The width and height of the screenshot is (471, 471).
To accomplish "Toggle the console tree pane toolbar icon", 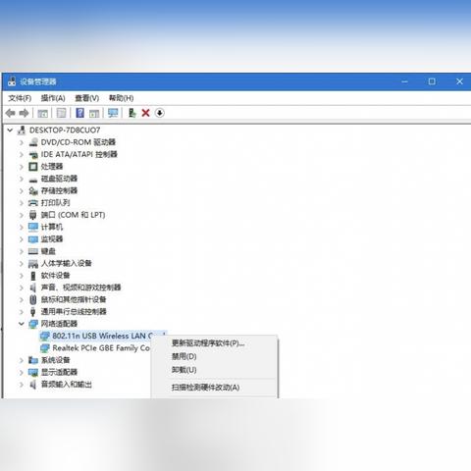I will point(42,113).
